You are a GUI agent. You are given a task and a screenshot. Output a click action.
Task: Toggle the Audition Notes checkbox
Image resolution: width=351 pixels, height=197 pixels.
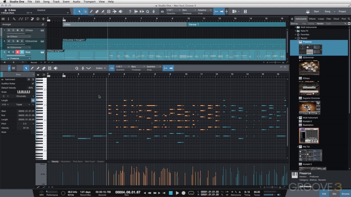click(x=33, y=83)
